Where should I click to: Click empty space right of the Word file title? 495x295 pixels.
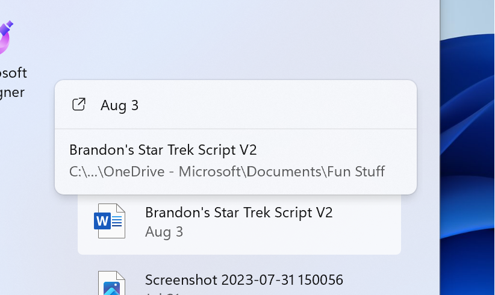[x=367, y=213]
